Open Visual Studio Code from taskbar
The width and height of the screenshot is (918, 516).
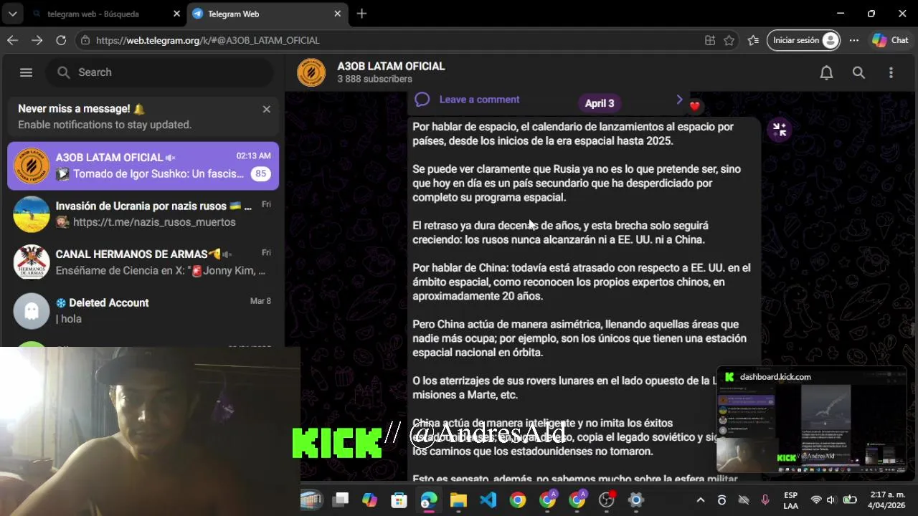[x=488, y=500]
